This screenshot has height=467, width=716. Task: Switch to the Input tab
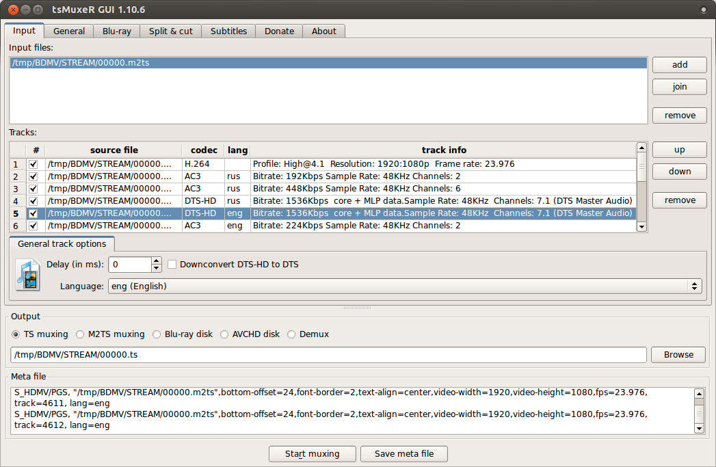(24, 31)
